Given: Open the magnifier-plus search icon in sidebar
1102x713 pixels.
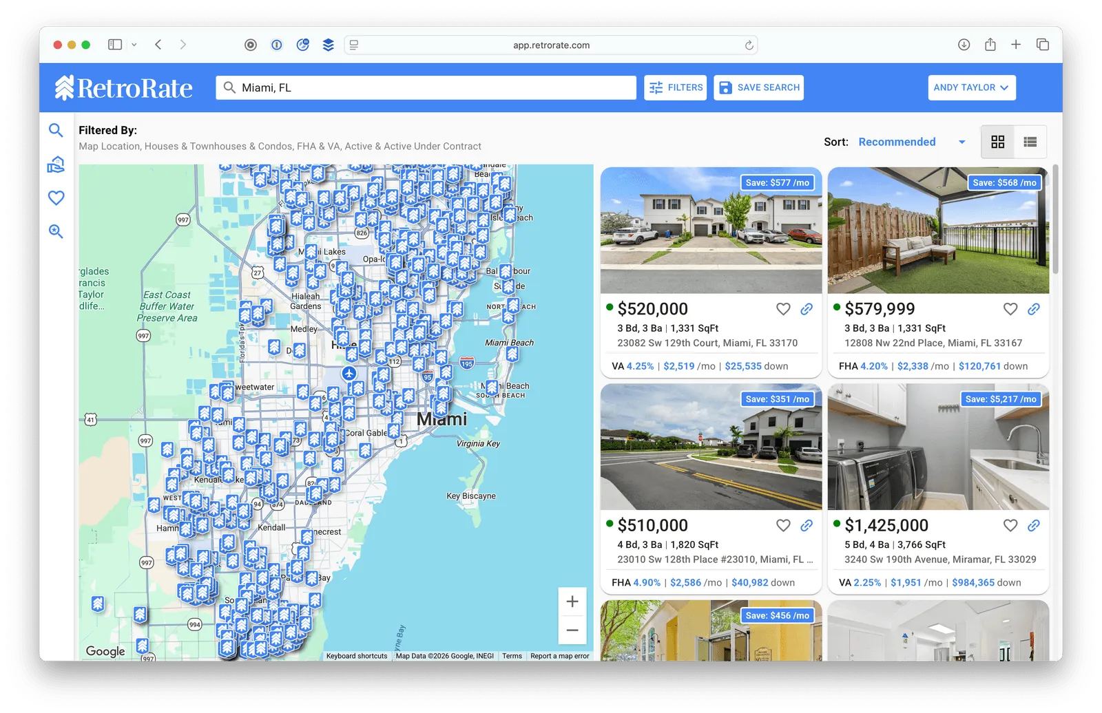Looking at the screenshot, I should [56, 231].
